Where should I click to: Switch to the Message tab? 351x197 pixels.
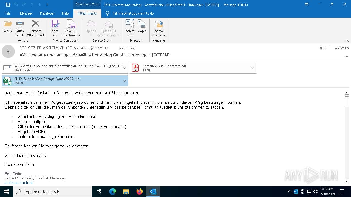(26, 13)
